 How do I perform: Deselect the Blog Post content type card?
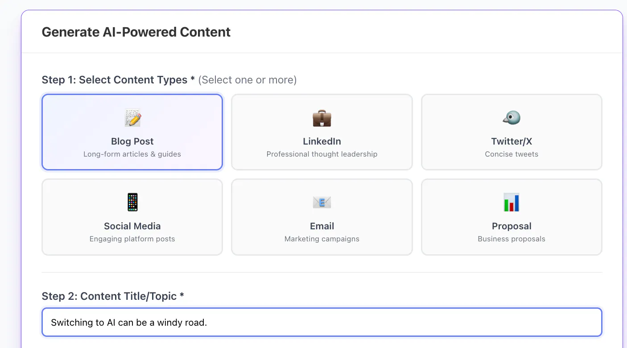coord(132,132)
